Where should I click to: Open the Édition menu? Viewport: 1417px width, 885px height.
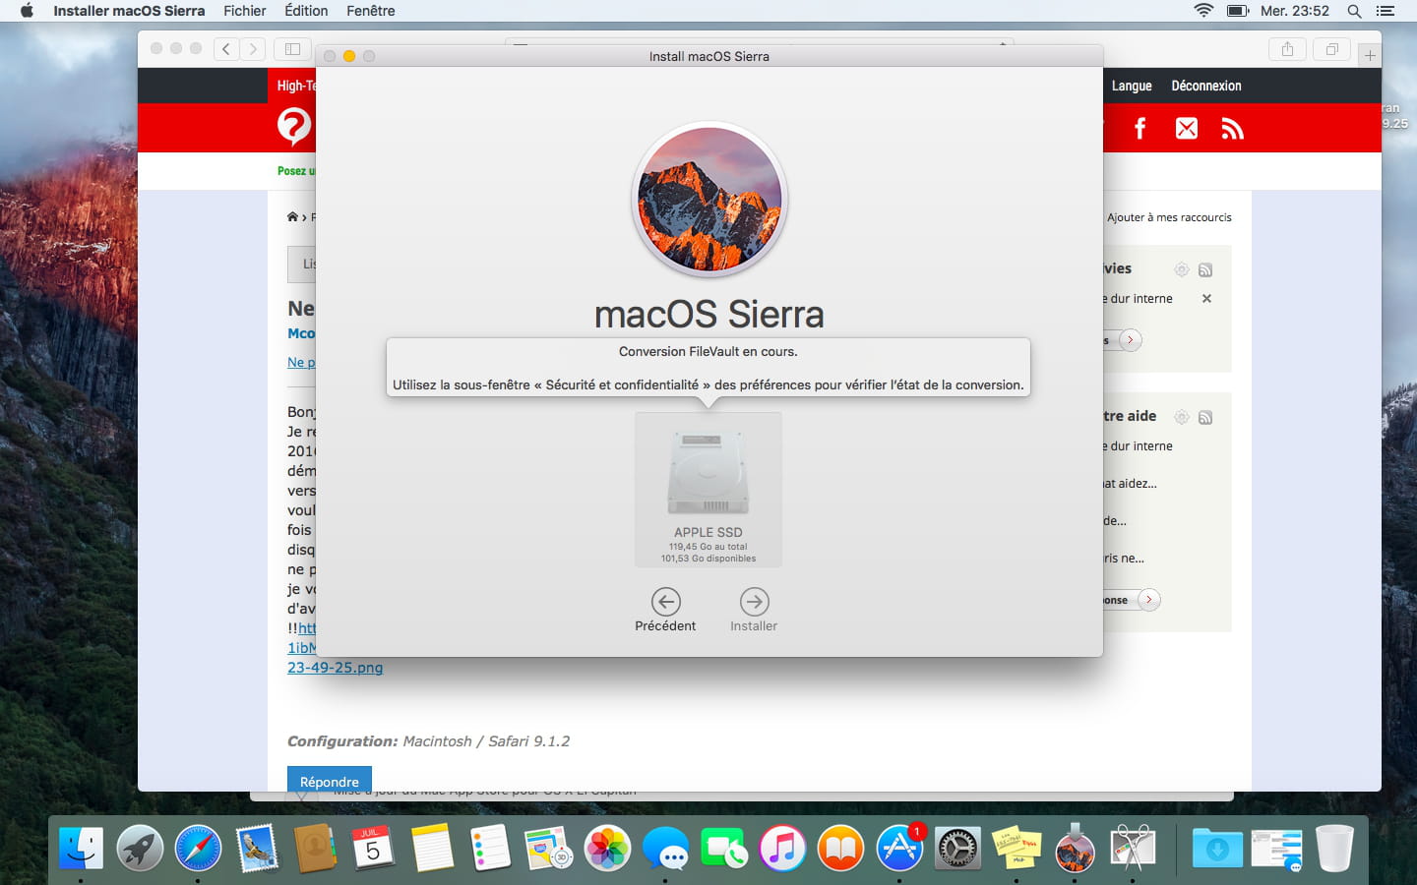pos(306,11)
